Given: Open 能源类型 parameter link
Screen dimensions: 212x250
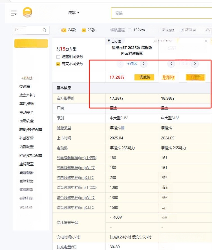Looking at the screenshot, I should click(x=64, y=128).
